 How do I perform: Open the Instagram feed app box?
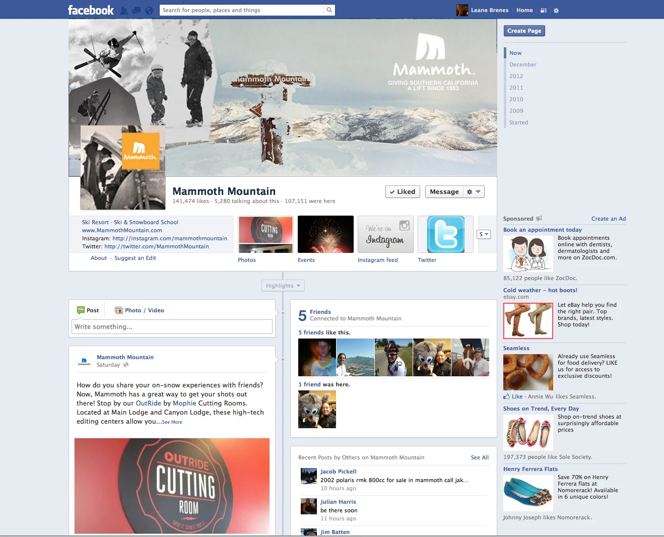point(385,234)
